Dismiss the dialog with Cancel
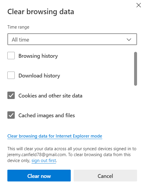Image resolution: width=145 pixels, height=190 pixels. 105,176
